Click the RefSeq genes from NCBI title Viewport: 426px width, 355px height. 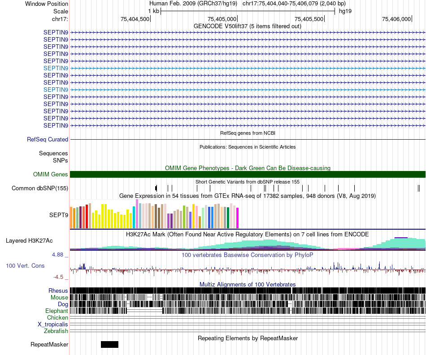pyautogui.click(x=248, y=133)
